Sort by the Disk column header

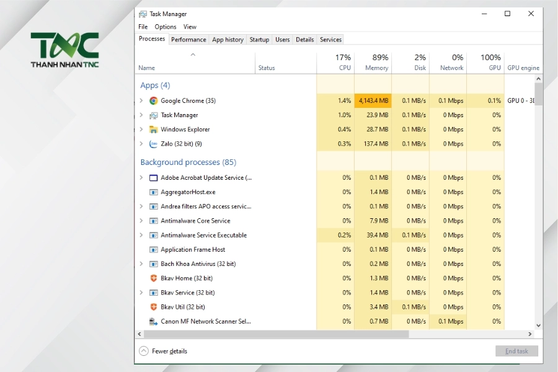pyautogui.click(x=410, y=63)
